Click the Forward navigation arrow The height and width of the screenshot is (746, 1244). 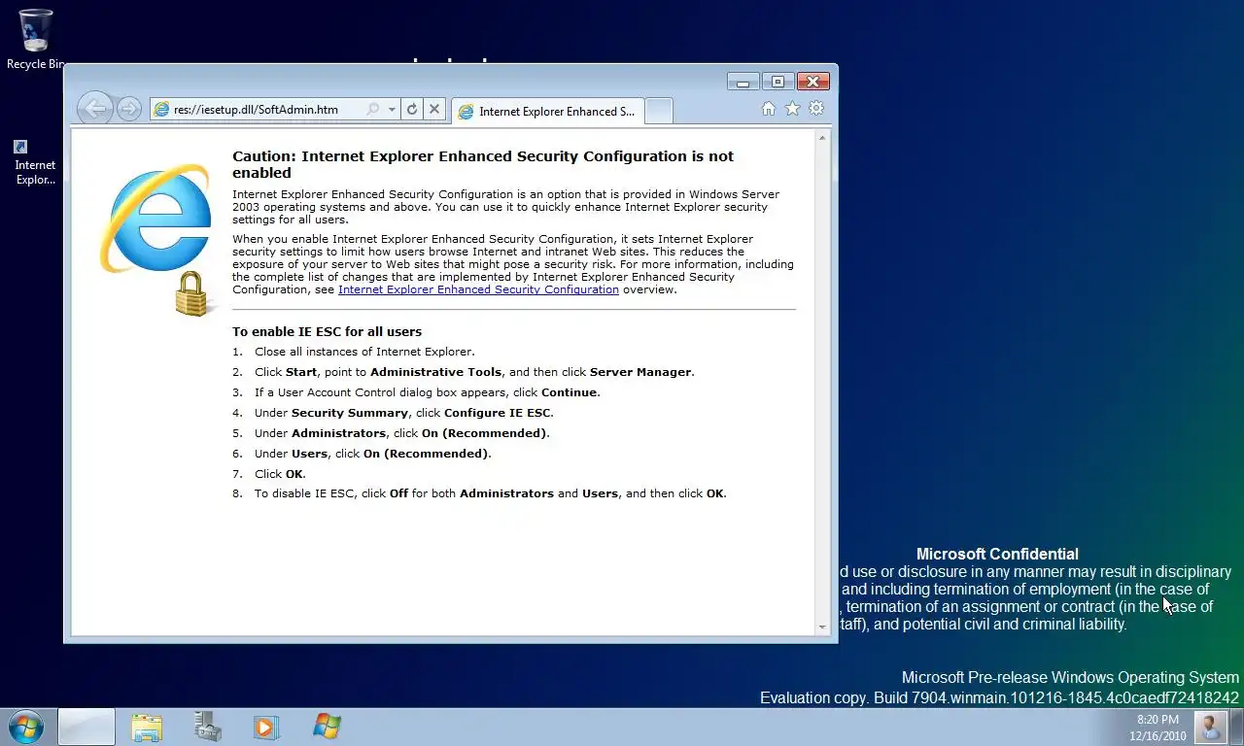pyautogui.click(x=128, y=109)
